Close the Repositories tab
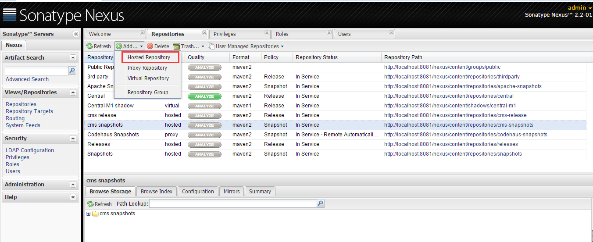593x242 pixels. tap(204, 32)
